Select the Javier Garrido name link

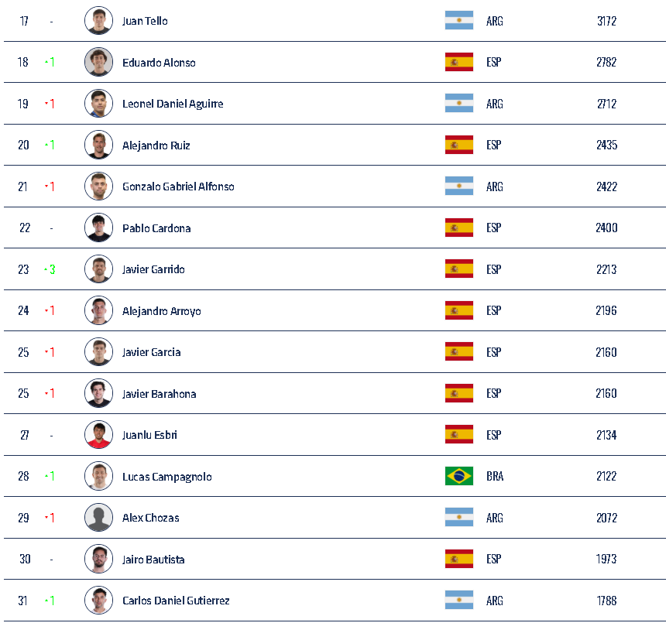click(x=153, y=269)
